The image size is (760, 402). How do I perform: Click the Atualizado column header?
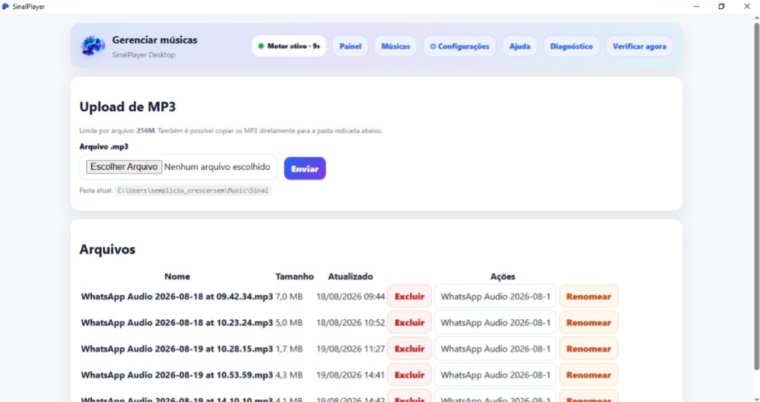[351, 276]
